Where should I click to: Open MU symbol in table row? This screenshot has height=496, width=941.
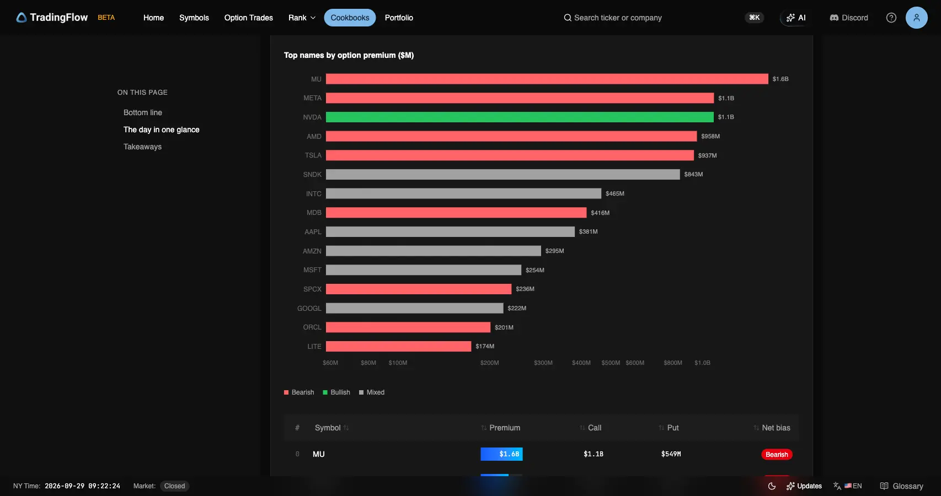pyautogui.click(x=319, y=454)
